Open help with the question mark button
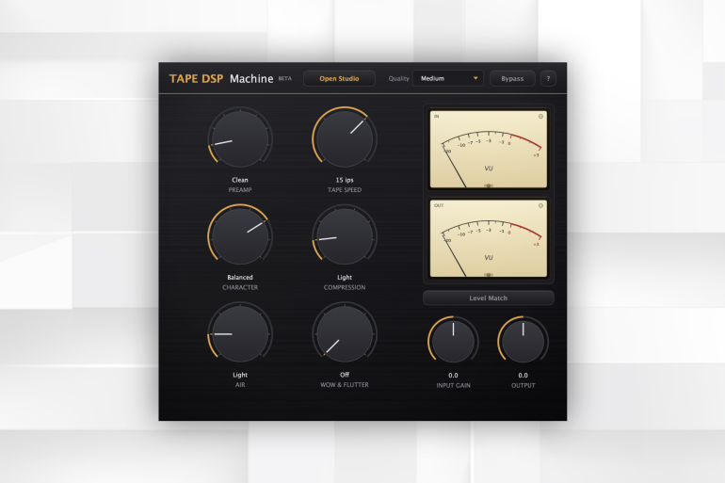 click(x=548, y=78)
